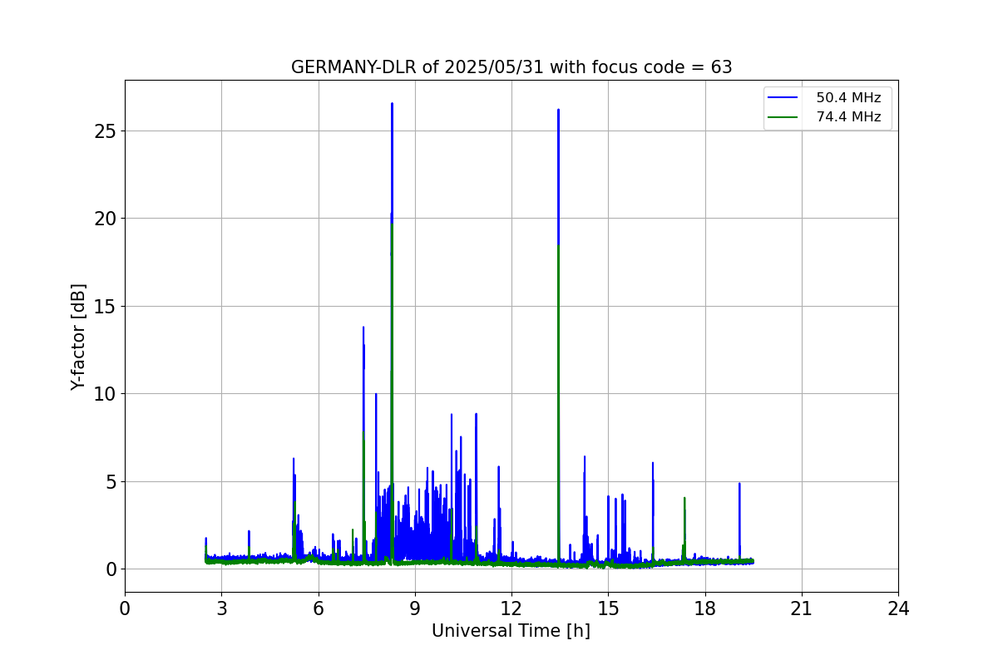The image size is (998, 665).
Task: Click the x-axis tick label 3
Action: click(x=221, y=608)
